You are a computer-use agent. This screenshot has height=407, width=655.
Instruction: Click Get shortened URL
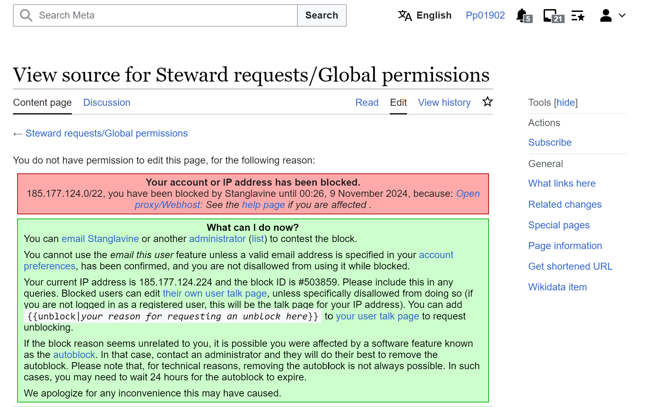pos(570,267)
